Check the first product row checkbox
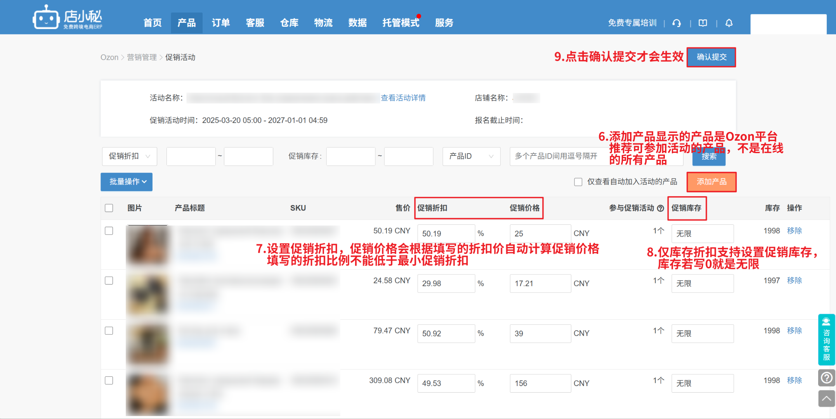 pos(109,231)
